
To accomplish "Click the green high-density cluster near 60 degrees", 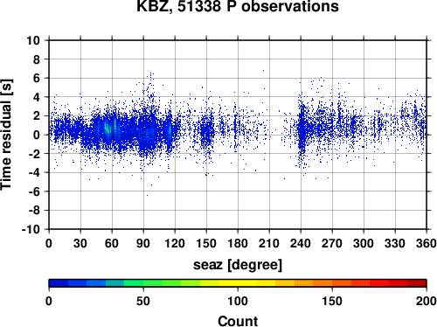I will 110,127.
